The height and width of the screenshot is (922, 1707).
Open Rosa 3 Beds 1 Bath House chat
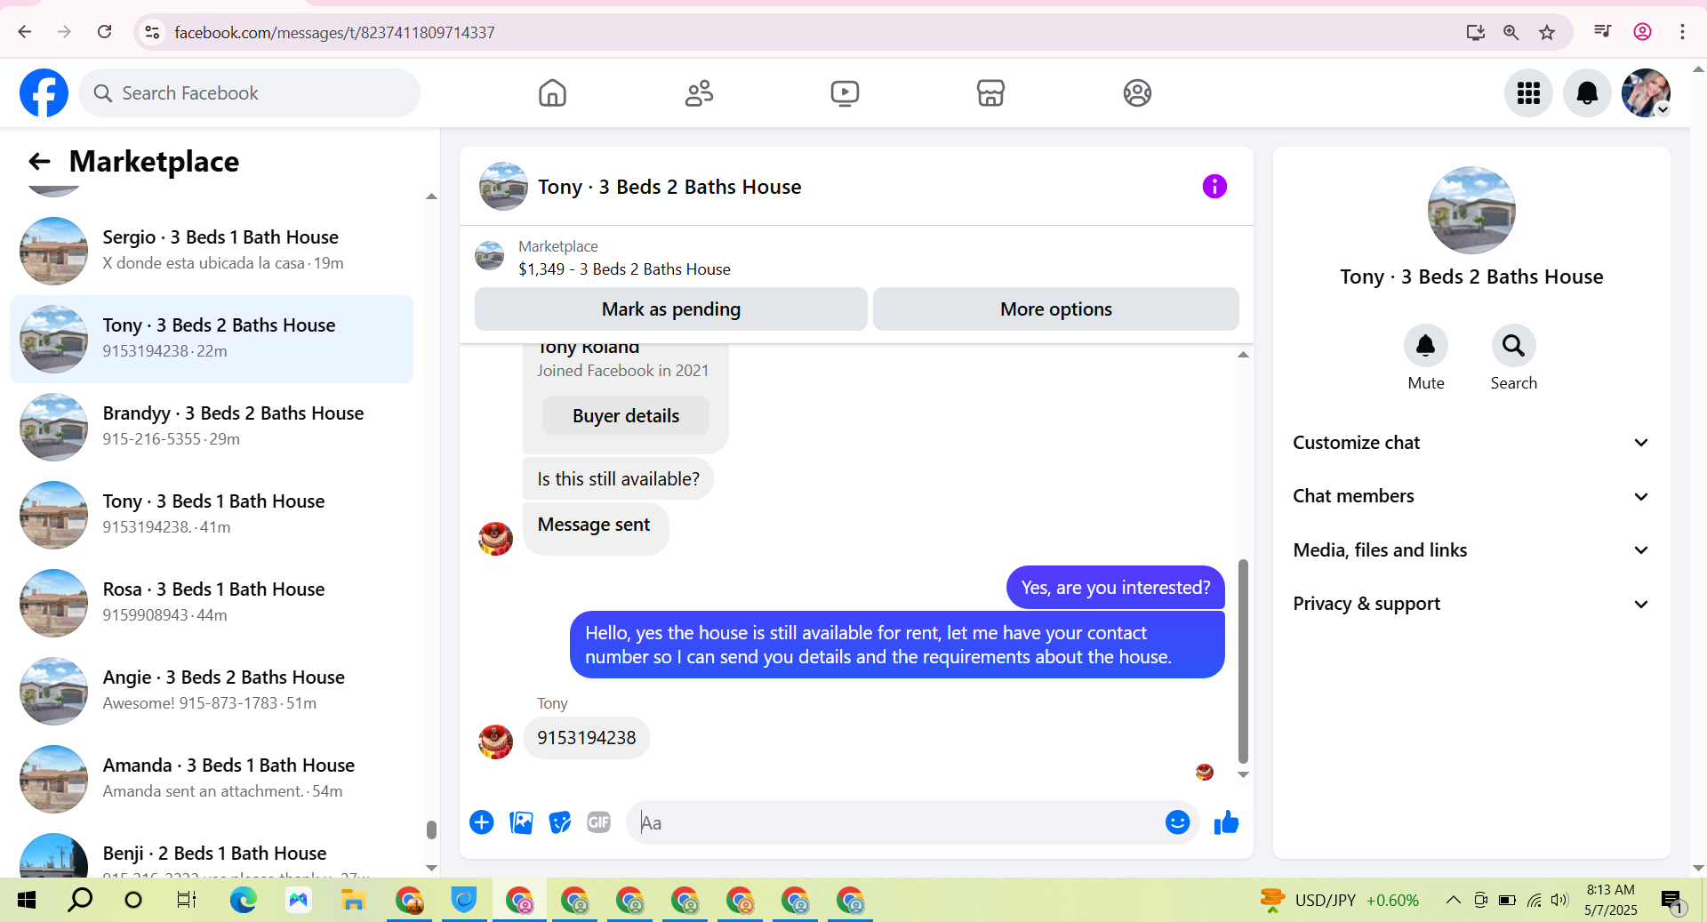pos(212,603)
